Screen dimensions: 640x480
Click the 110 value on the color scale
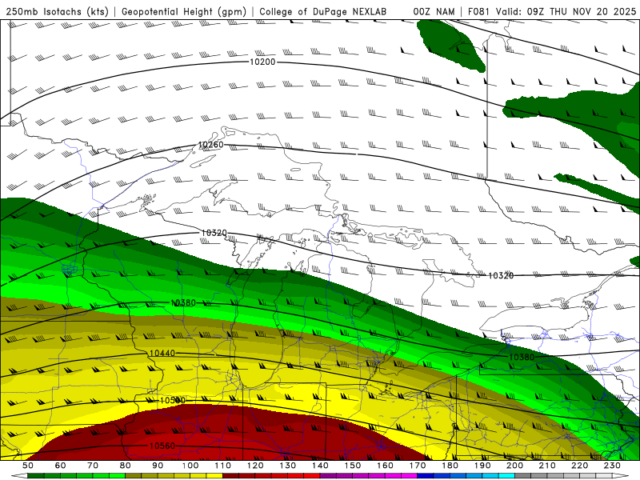222,466
